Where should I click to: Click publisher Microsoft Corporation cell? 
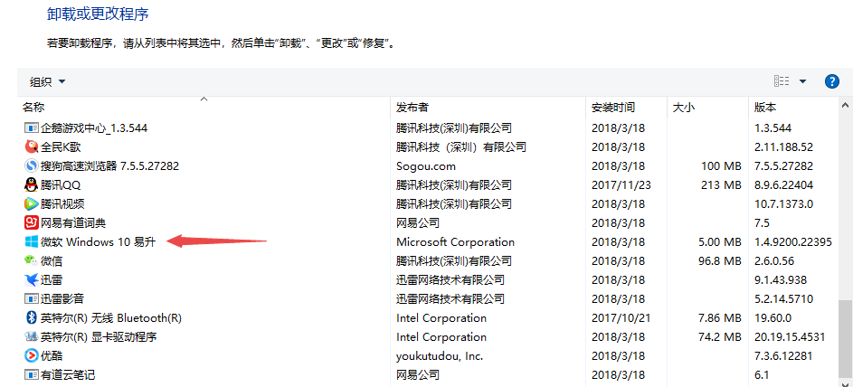(x=455, y=242)
